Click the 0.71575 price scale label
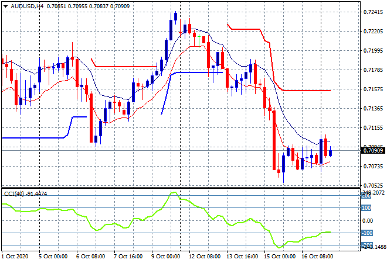Screen dimensions: 387x263 pos(373,89)
